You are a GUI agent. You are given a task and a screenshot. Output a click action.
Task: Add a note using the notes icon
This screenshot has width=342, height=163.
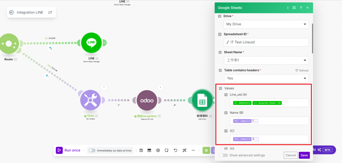click(x=167, y=150)
